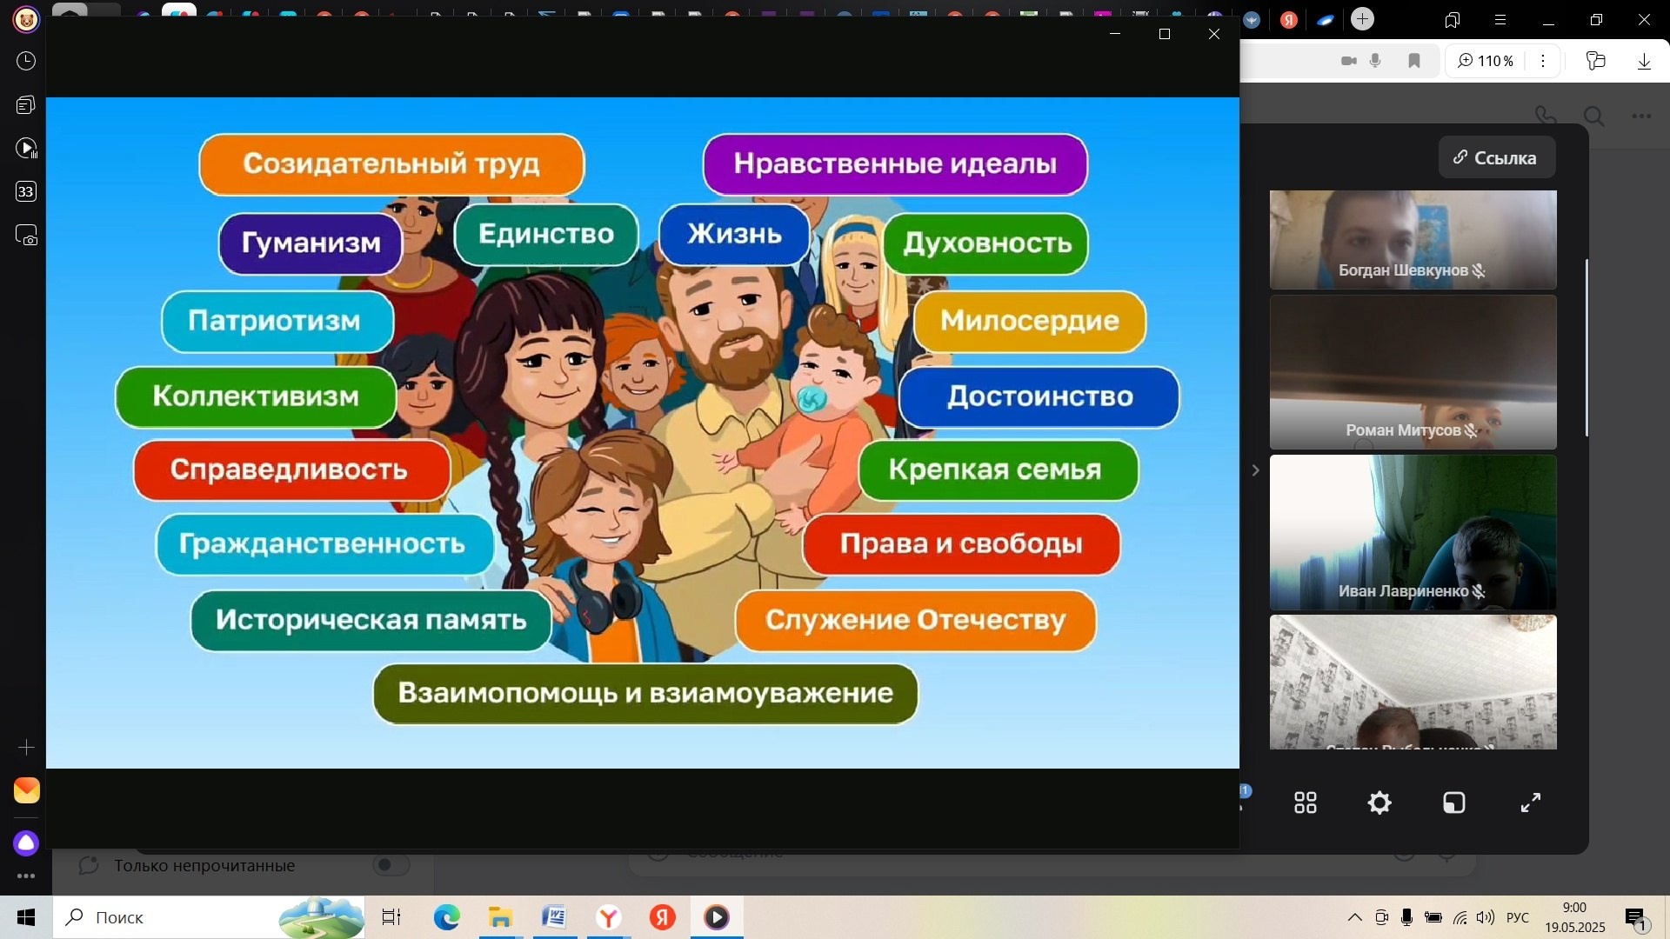Viewport: 1670px width, 939px height.
Task: Toggle Только непрочитанные switch
Action: coord(391,865)
